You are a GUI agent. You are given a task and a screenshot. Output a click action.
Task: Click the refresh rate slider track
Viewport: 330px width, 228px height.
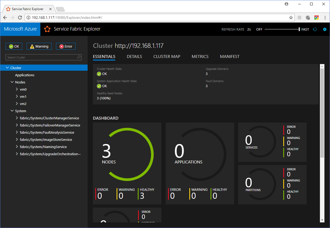click(282, 29)
